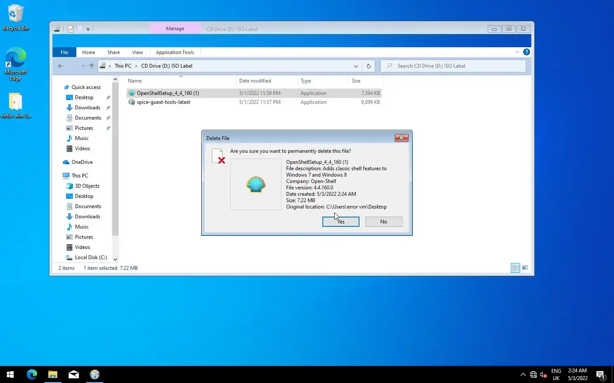Open File Explorer taskbar icon

(52, 374)
